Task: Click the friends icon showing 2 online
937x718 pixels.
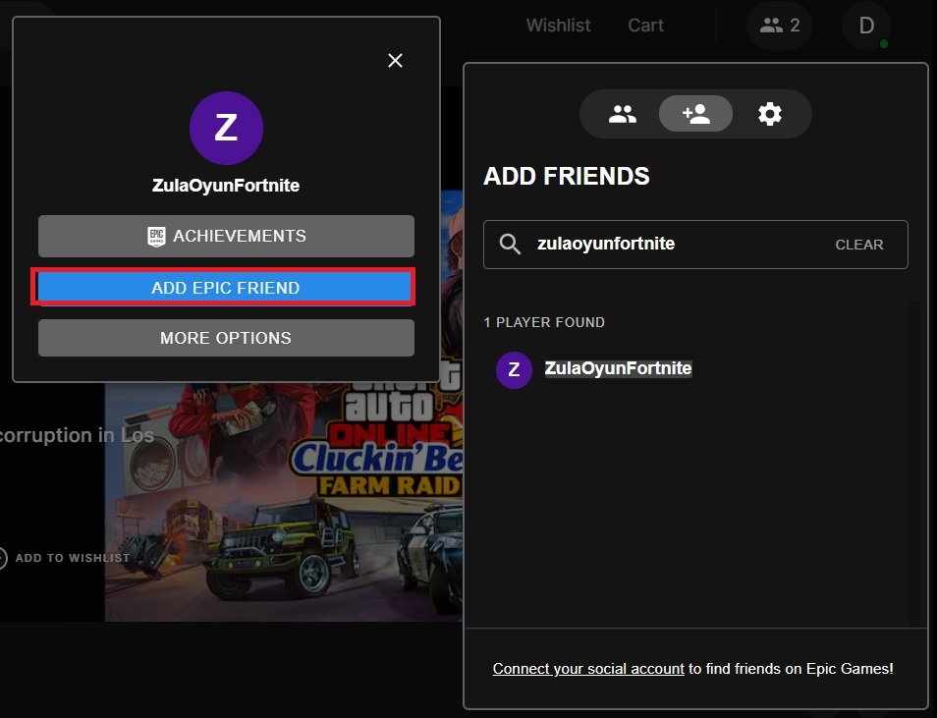Action: pyautogui.click(x=780, y=26)
